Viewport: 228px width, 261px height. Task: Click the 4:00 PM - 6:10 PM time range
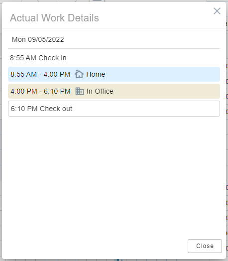40,91
